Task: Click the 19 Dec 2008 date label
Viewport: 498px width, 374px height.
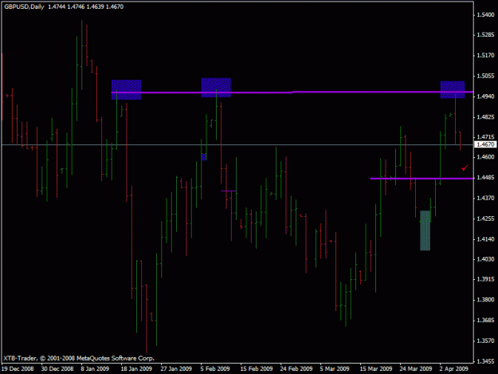Action: pos(18,368)
